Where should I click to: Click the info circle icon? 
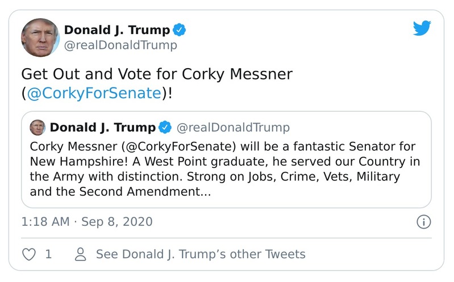tap(423, 222)
